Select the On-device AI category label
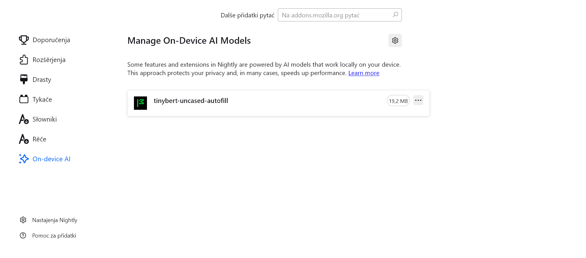586x258 pixels. point(51,159)
